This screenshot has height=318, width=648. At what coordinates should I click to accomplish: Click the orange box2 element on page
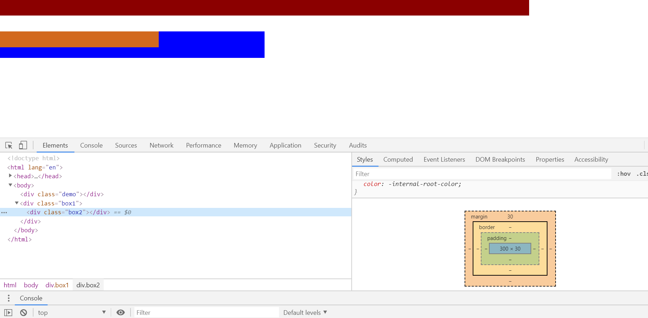[79, 39]
